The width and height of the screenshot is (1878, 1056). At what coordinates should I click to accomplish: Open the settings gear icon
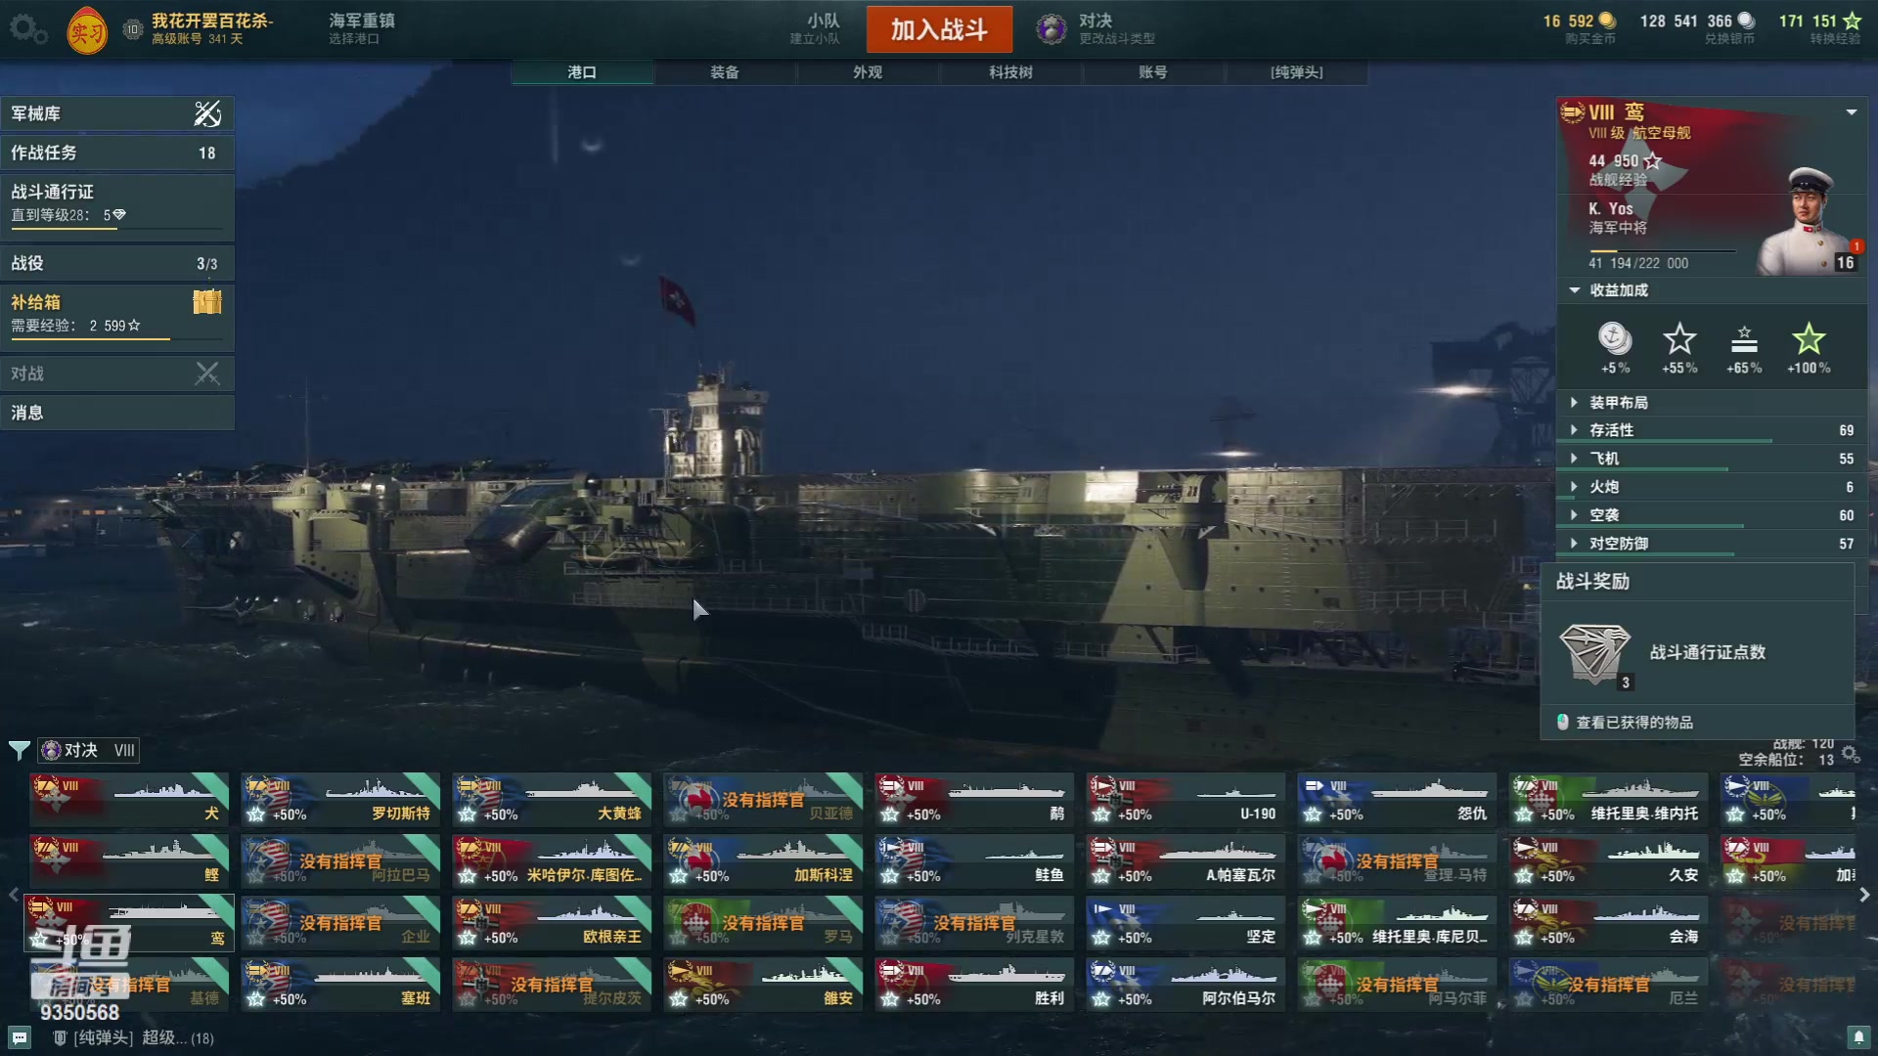pos(27,28)
